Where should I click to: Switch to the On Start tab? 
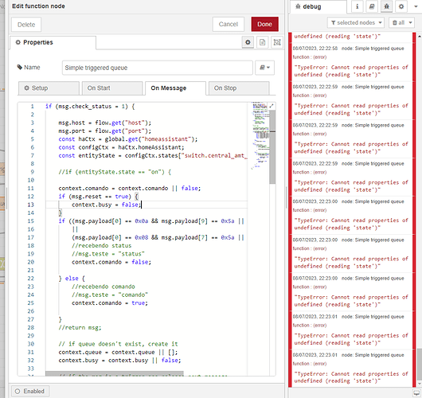pos(112,88)
